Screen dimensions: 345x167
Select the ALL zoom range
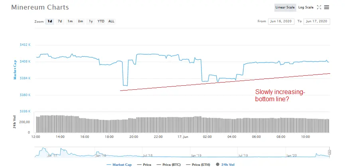111,21
